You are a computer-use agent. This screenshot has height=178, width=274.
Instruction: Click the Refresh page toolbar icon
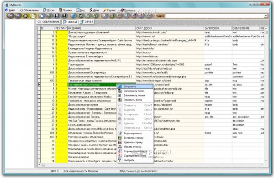33,16
